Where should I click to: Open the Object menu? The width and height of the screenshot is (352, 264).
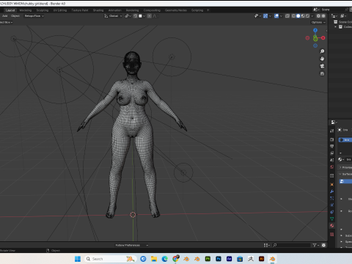[x=15, y=16]
